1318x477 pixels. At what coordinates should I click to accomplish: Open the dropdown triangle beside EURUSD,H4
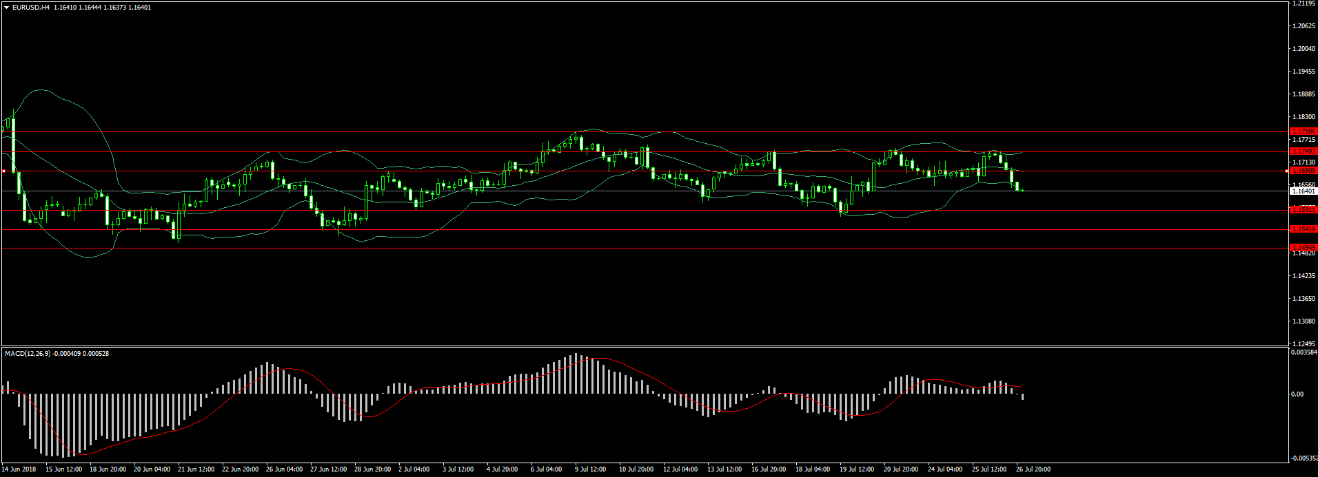pos(7,8)
